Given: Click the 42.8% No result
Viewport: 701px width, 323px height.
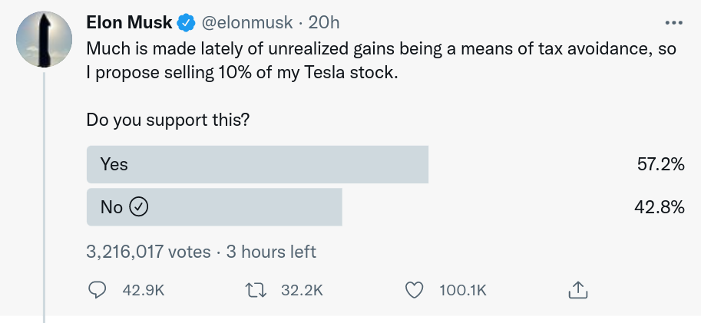Looking at the screenshot, I should (660, 207).
